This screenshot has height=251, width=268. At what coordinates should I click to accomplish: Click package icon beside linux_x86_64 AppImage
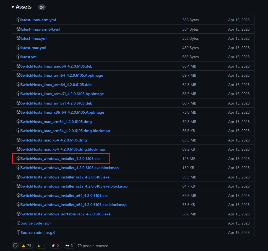pyautogui.click(x=19, y=112)
